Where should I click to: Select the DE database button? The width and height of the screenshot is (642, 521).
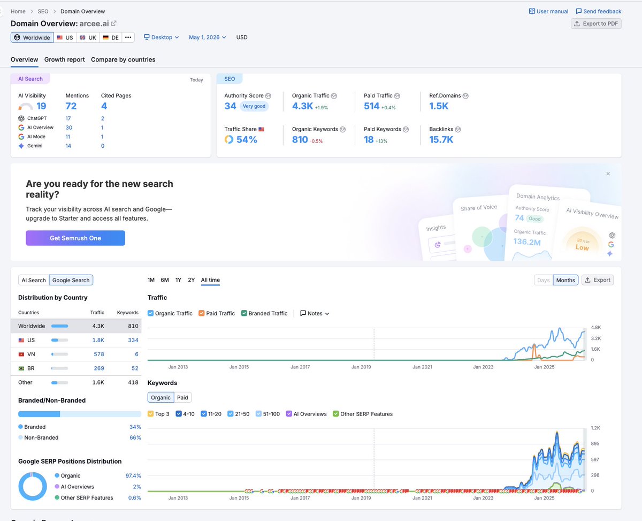(111, 37)
